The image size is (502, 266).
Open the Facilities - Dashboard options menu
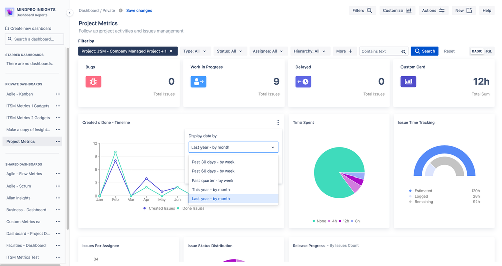(58, 245)
